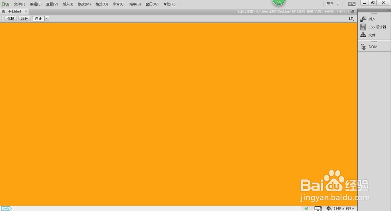
Task: Click the restore document window icon
Action: coord(353,11)
